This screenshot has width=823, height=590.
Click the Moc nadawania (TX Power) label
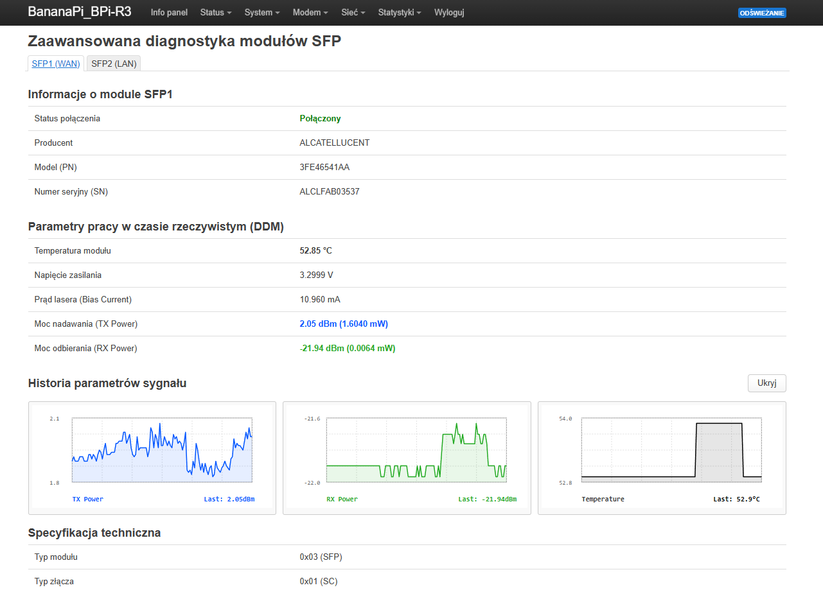pyautogui.click(x=86, y=324)
